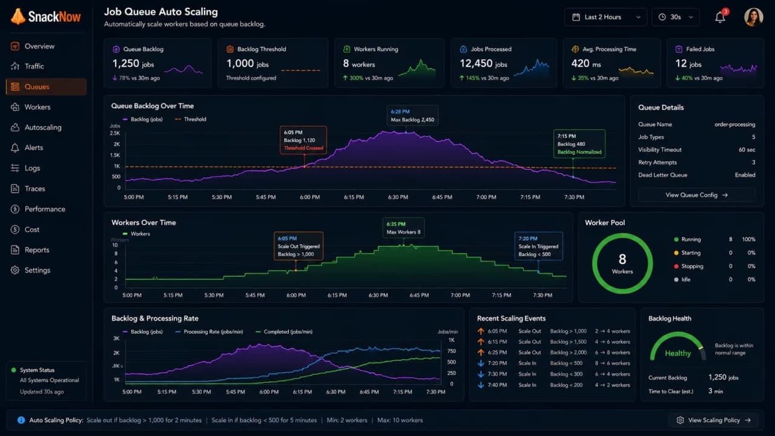Click the green Running status dot
The height and width of the screenshot is (436, 775).
676,239
